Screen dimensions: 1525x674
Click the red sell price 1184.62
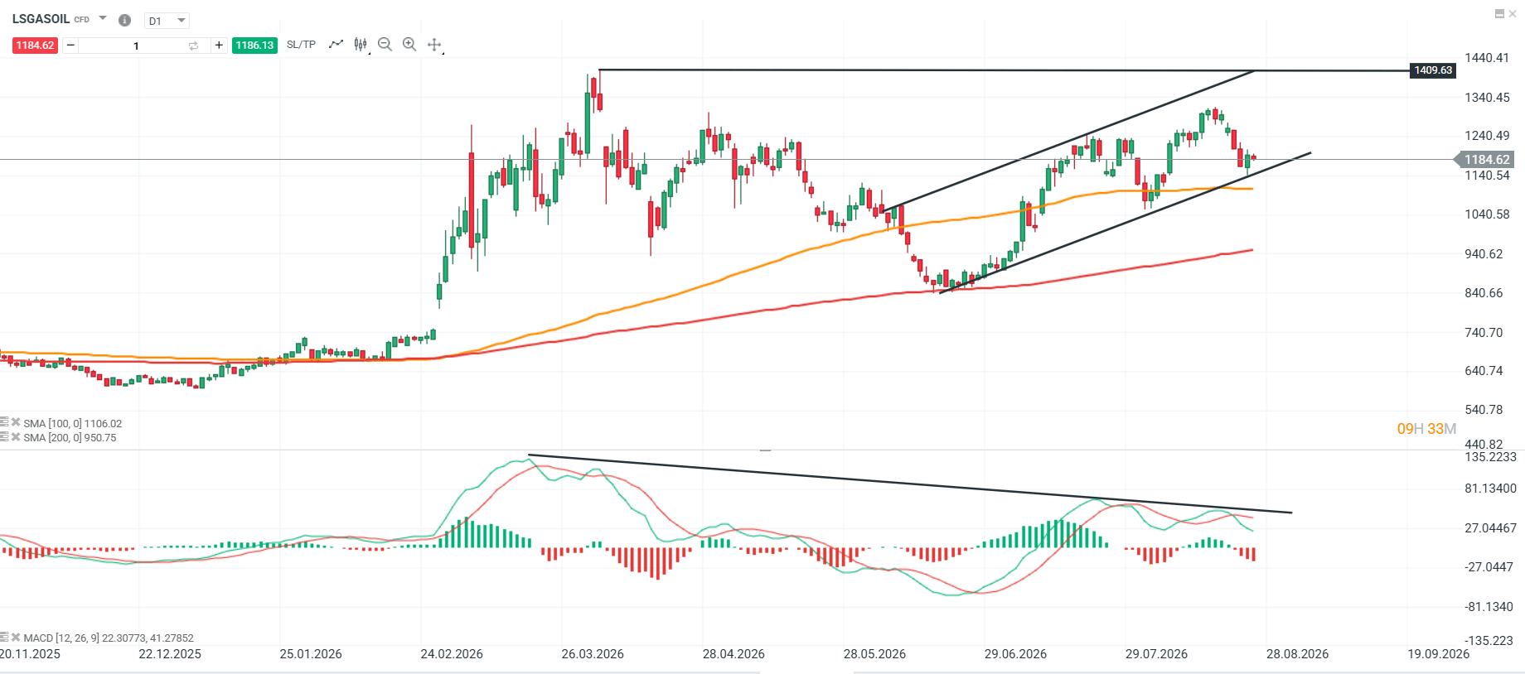pyautogui.click(x=35, y=46)
